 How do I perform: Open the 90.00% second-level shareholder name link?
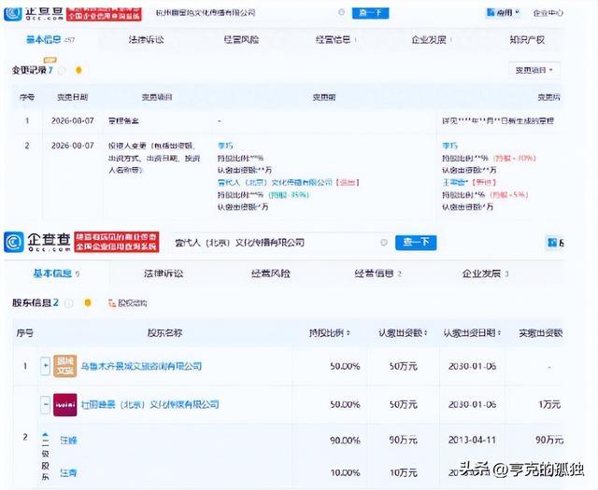(x=68, y=441)
